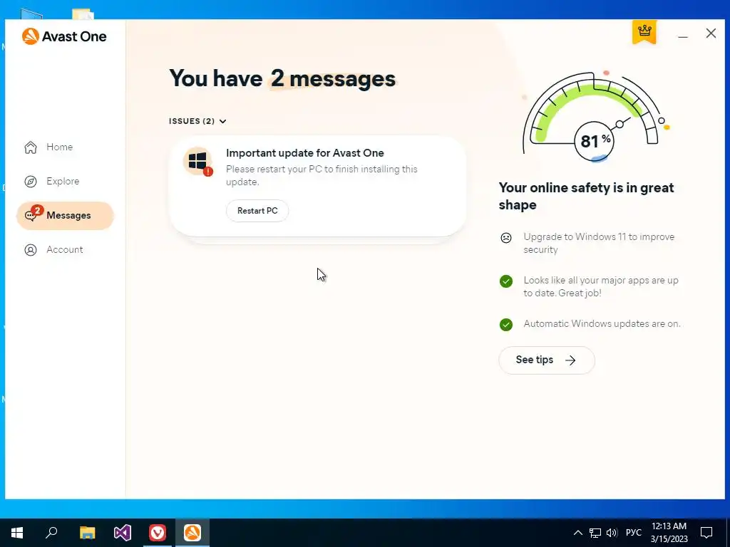The image size is (730, 547).
Task: Click the Restart PC button
Action: click(257, 211)
